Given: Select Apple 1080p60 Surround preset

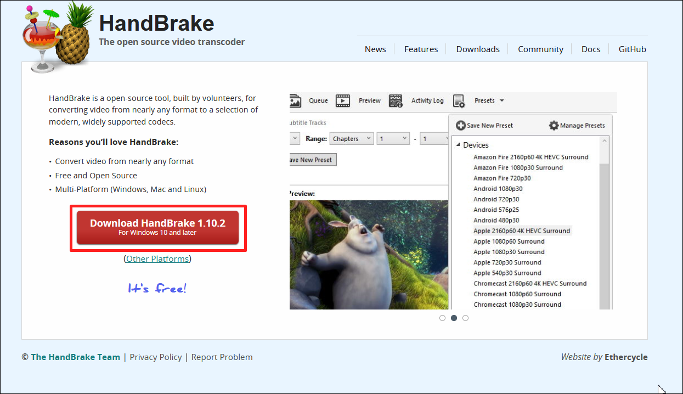Looking at the screenshot, I should pyautogui.click(x=509, y=241).
